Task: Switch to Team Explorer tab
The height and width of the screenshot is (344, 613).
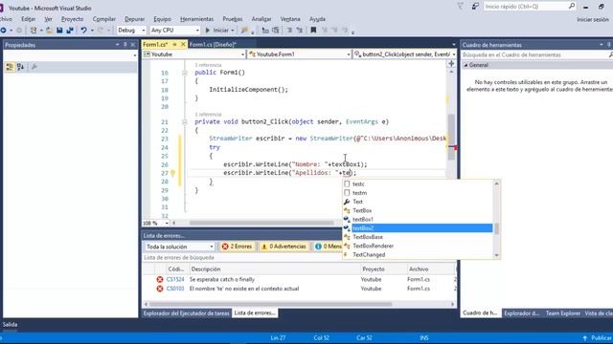Action: (563, 313)
